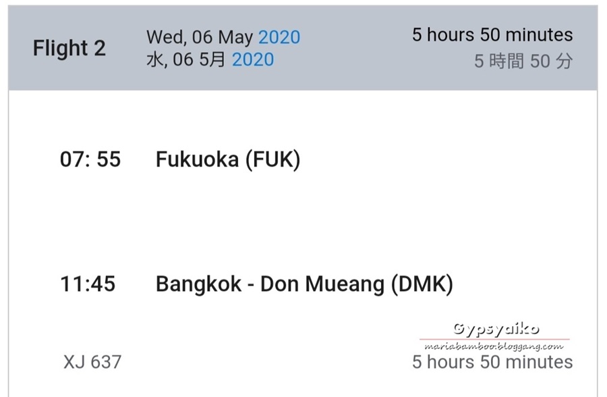Open the blue 2020 link in Japanese date
The image size is (607, 397).
click(x=253, y=59)
